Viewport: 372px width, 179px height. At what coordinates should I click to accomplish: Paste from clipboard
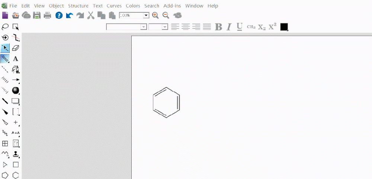click(112, 15)
